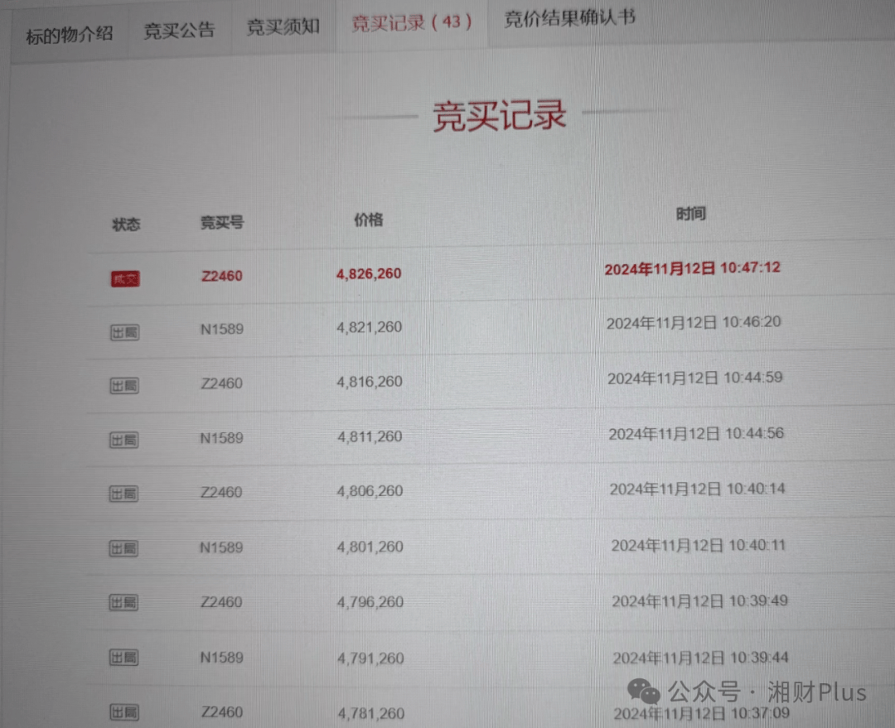This screenshot has width=895, height=728.
Task: Select the active 竞买记录（43） tab
Action: click(x=412, y=23)
